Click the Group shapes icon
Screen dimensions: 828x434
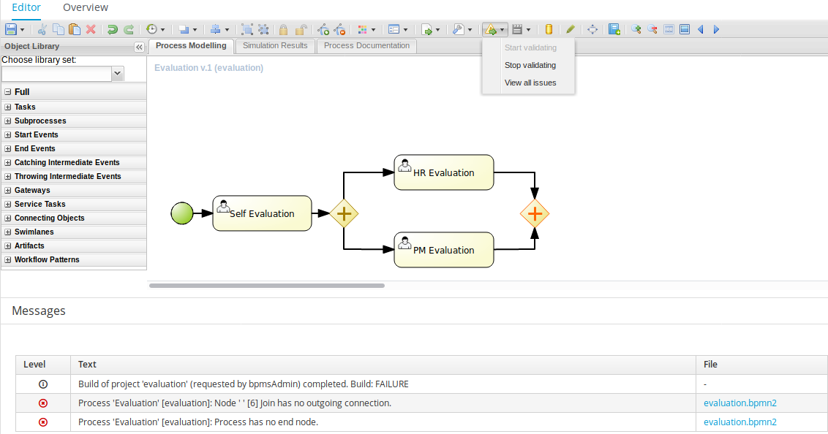coord(247,29)
